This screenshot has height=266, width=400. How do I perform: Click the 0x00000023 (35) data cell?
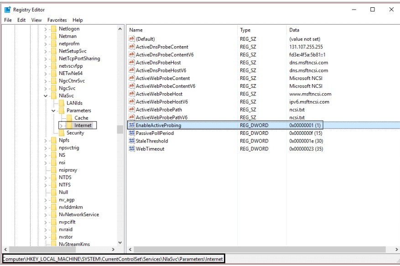pos(306,149)
